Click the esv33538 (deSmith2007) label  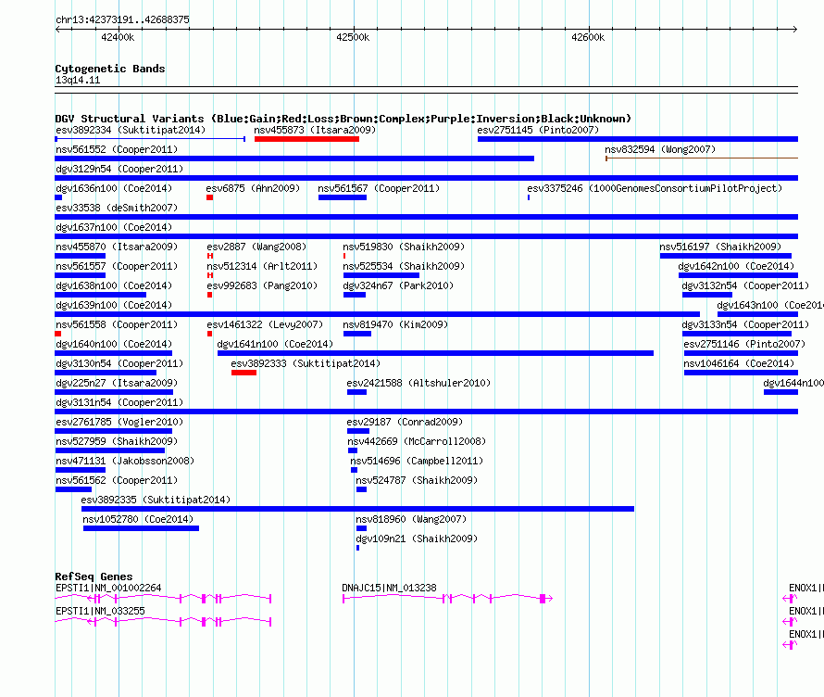[117, 208]
